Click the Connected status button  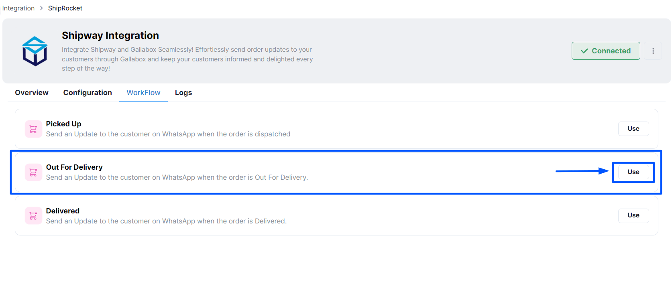tap(606, 51)
